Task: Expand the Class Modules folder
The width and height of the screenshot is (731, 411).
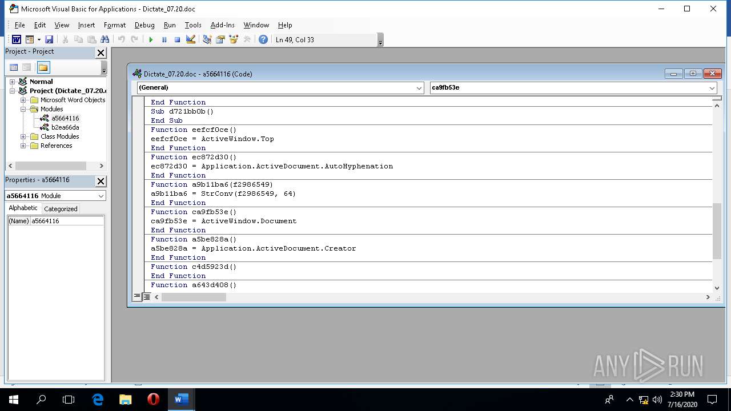Action: tap(23, 136)
